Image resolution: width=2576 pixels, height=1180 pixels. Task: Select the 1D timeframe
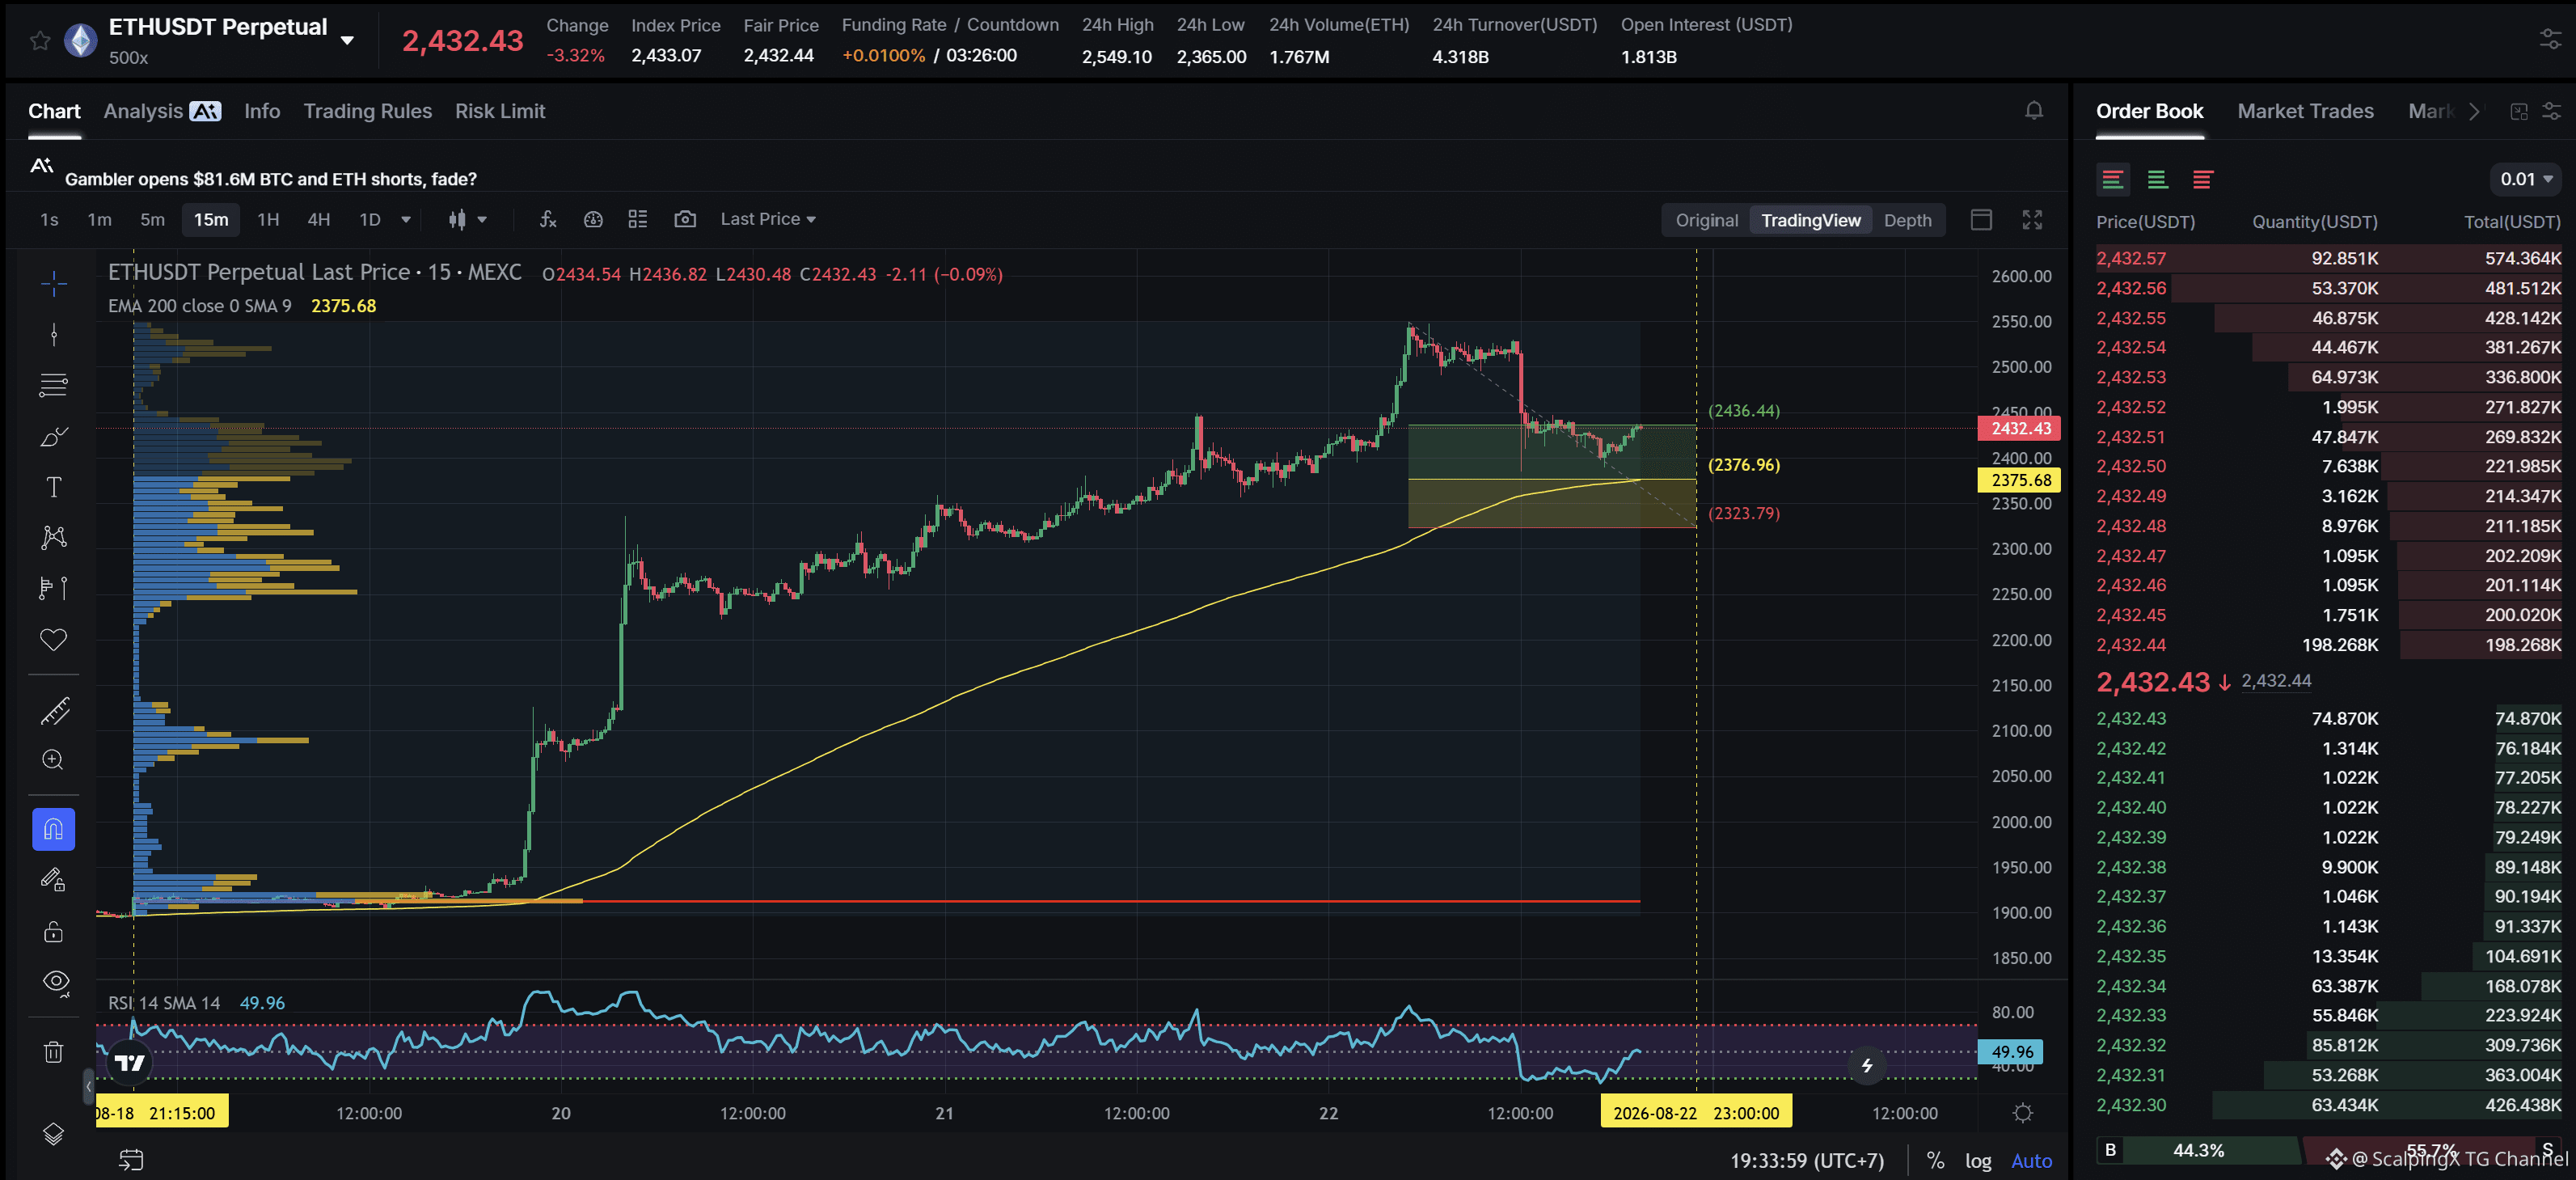pyautogui.click(x=370, y=220)
